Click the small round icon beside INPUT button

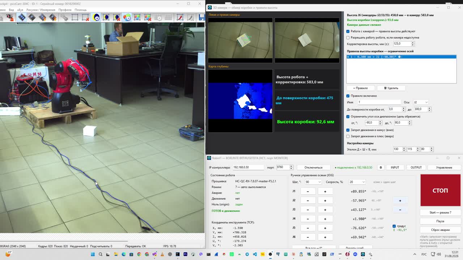click(x=381, y=168)
